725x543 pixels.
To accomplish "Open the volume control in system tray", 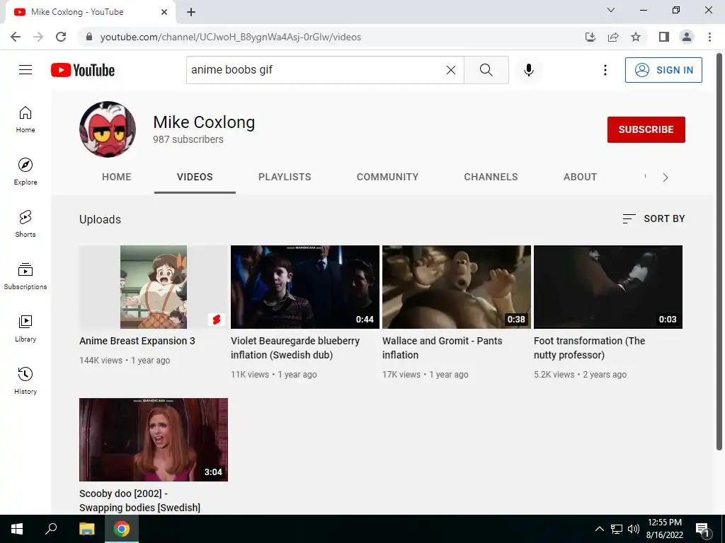I will pyautogui.click(x=634, y=529).
